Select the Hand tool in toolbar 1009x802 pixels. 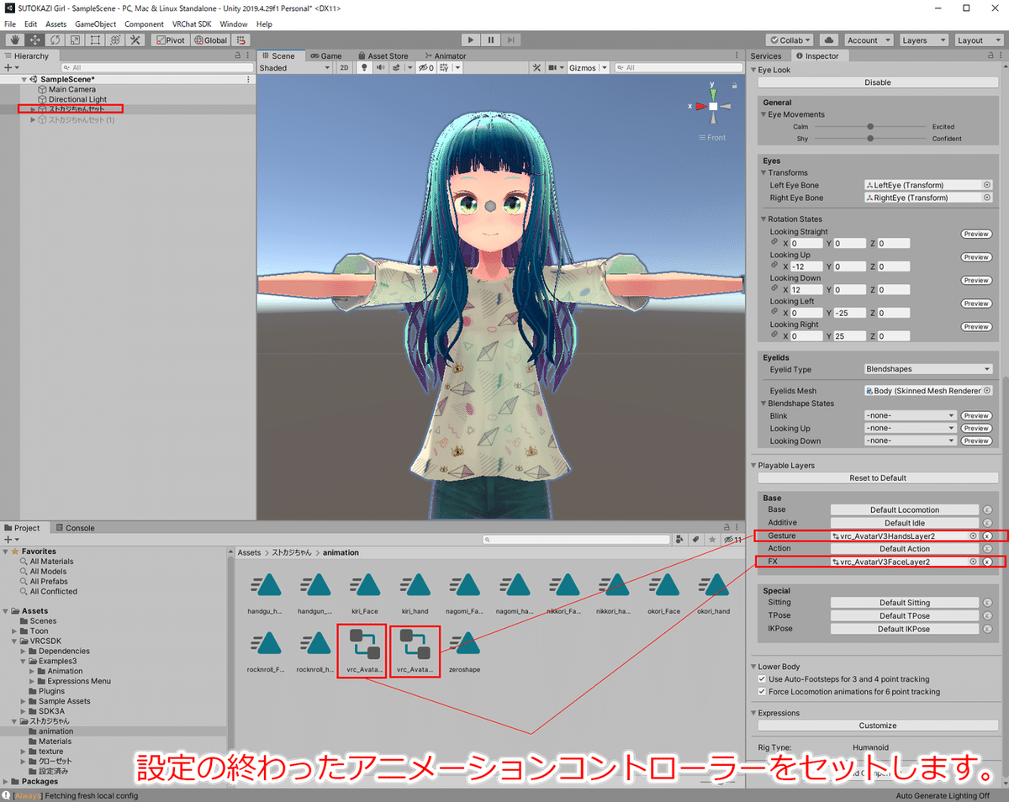point(14,40)
